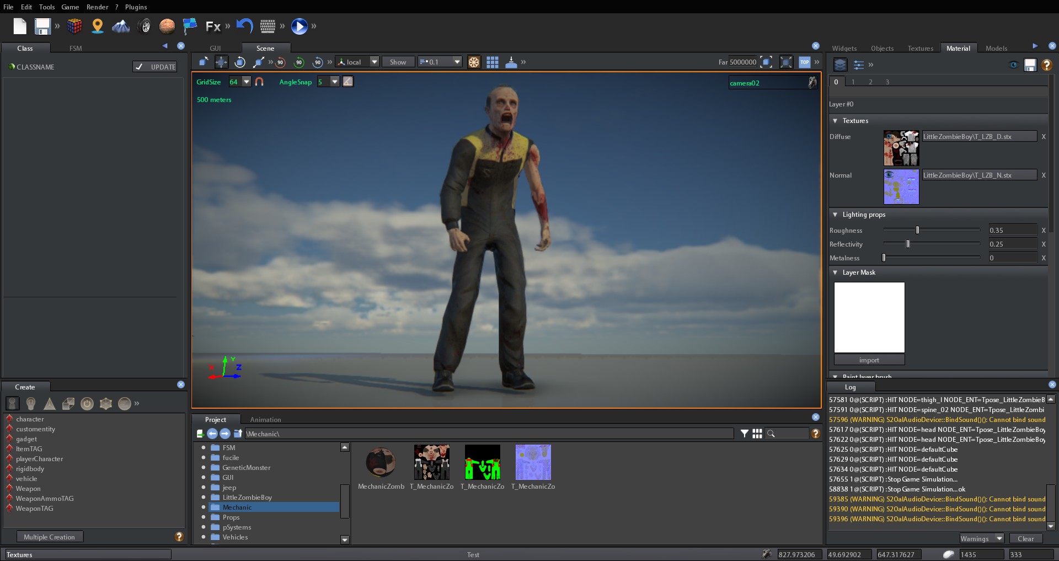Activate the Scale tool in the scene toolbar
The width and height of the screenshot is (1059, 561).
[x=258, y=62]
